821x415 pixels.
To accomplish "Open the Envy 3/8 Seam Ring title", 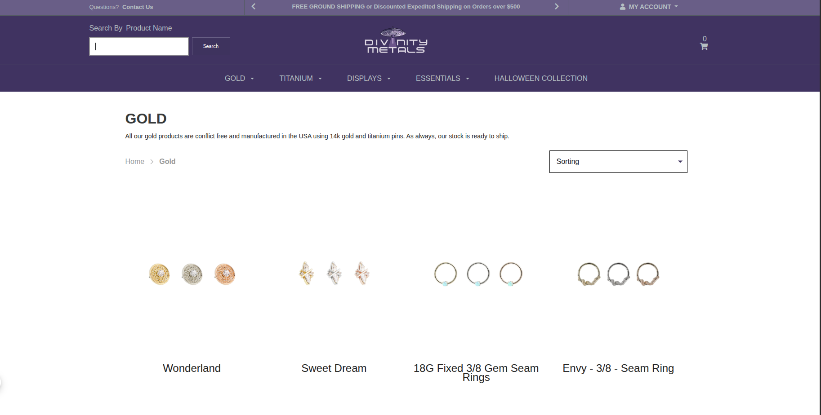I will click(x=618, y=368).
